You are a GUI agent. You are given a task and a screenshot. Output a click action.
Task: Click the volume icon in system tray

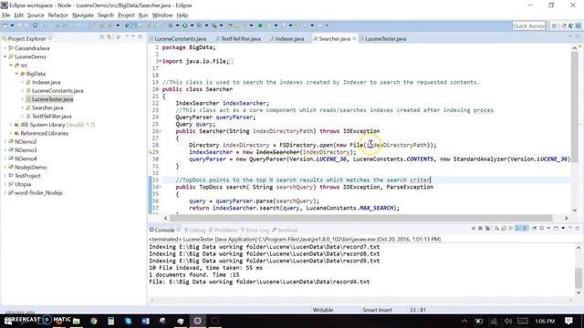click(508, 321)
